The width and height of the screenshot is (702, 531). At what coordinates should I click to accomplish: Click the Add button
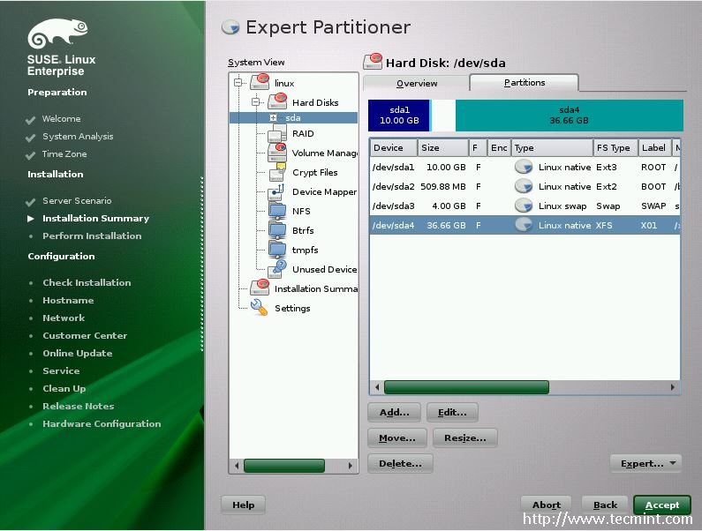pos(394,413)
